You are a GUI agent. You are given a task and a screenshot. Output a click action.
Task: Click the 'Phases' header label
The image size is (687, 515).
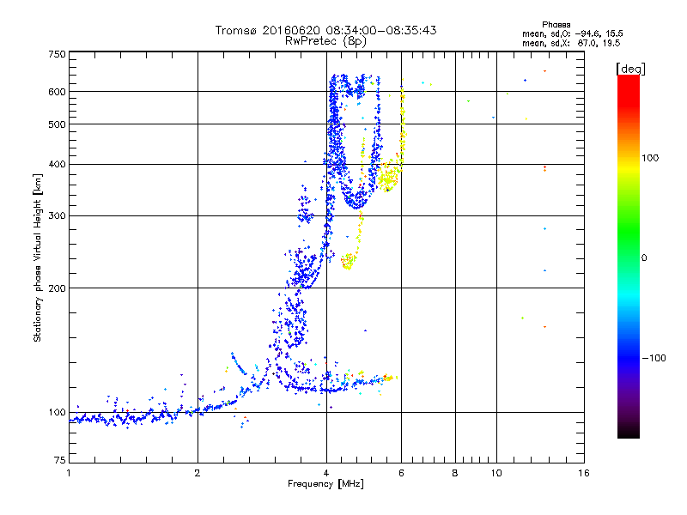point(556,25)
